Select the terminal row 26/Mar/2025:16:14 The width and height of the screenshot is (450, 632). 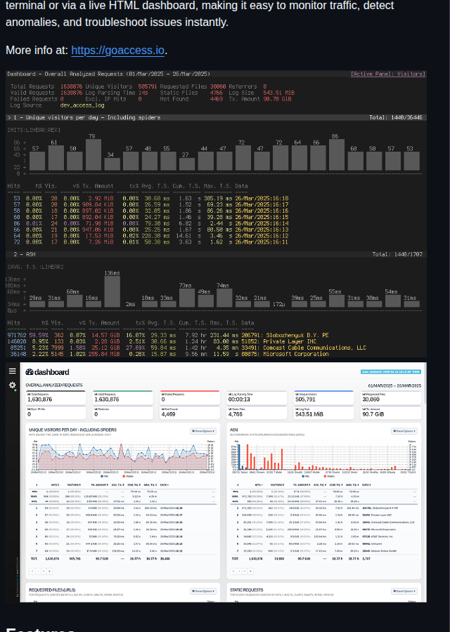coord(149,223)
